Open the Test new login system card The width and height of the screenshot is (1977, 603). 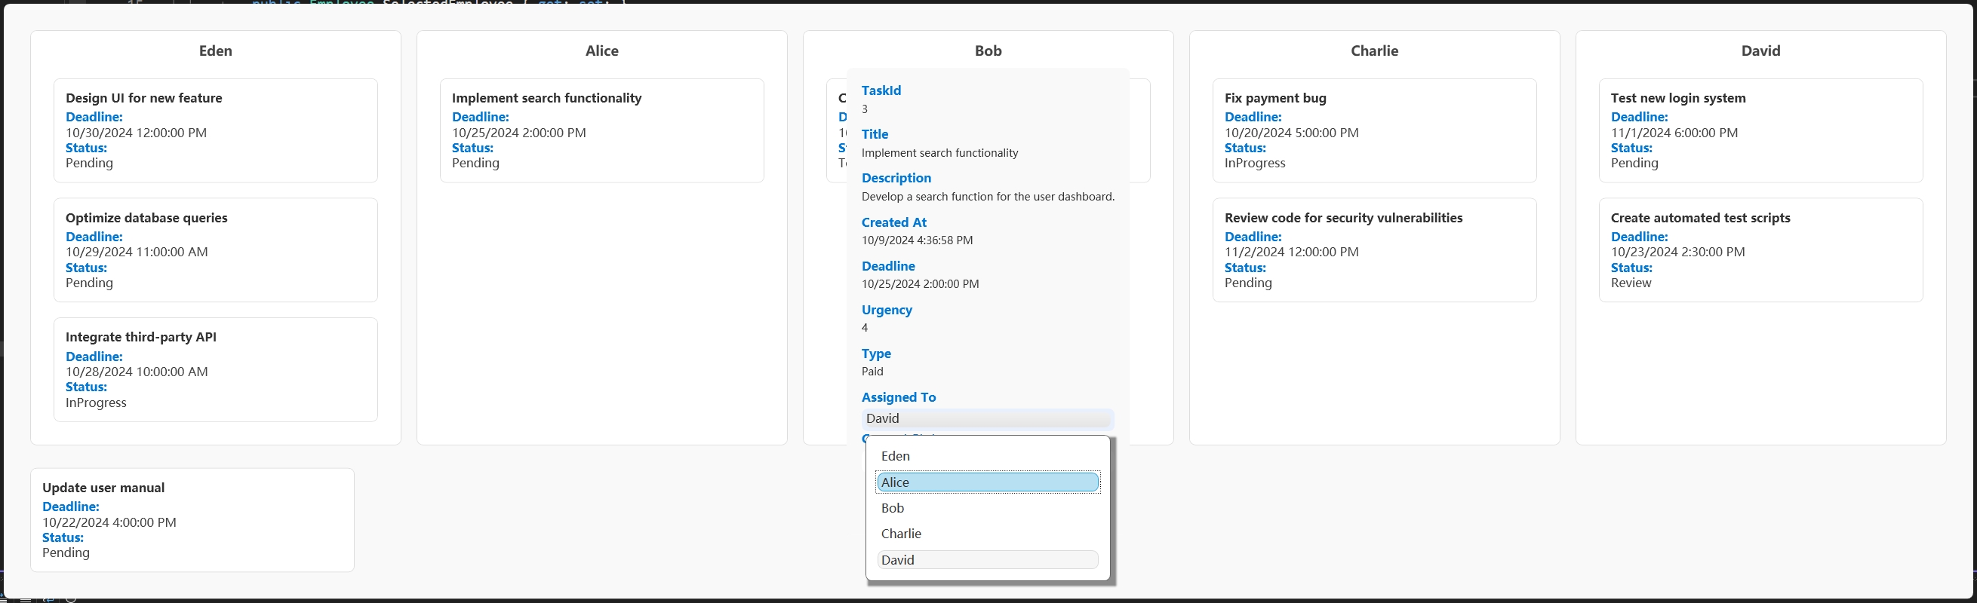1760,130
